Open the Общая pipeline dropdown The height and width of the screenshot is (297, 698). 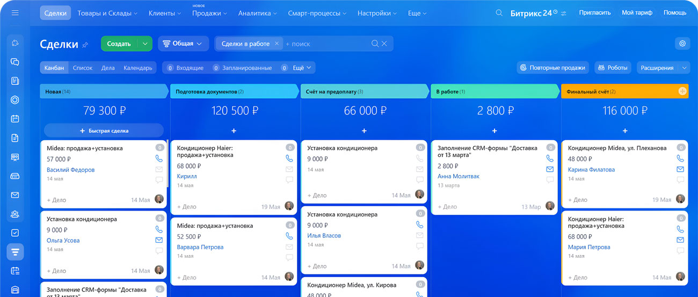(183, 44)
